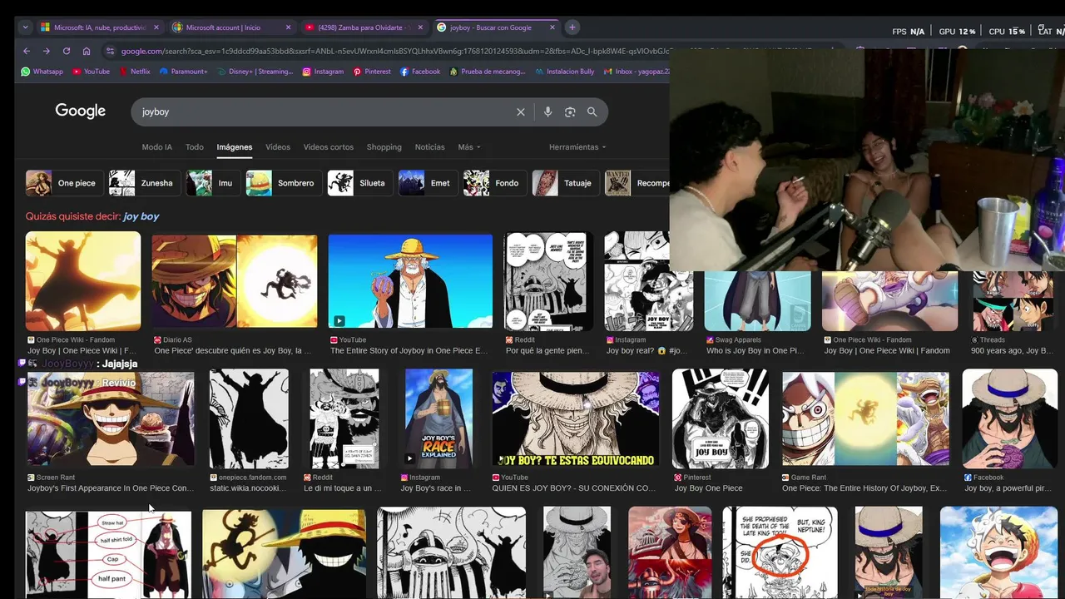This screenshot has height=599, width=1065.
Task: Filter images by Sombrero chip
Action: 283,183
